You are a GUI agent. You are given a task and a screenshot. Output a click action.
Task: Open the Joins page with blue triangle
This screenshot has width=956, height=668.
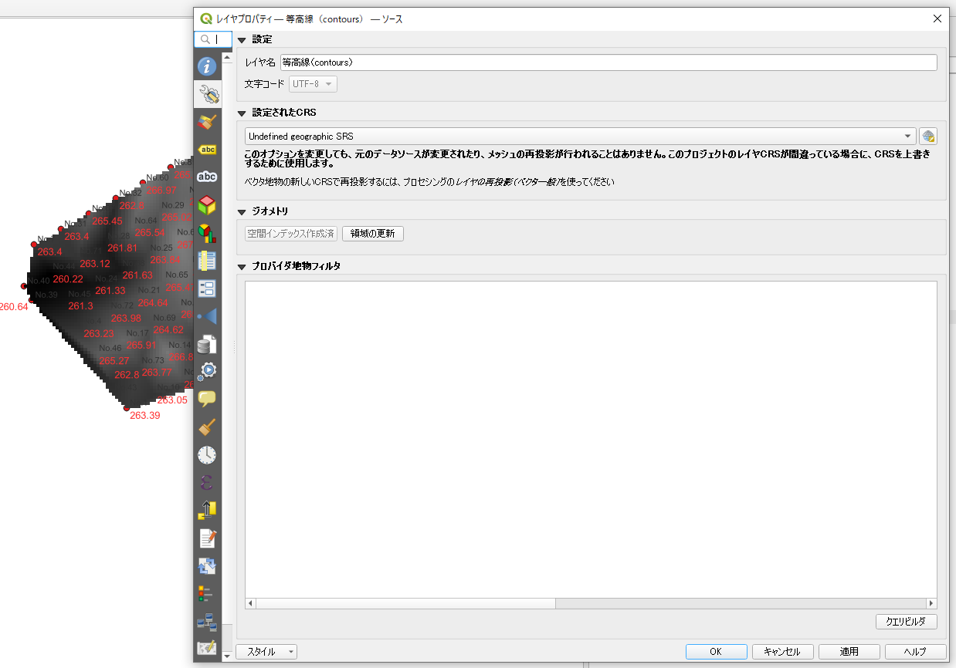(x=207, y=316)
